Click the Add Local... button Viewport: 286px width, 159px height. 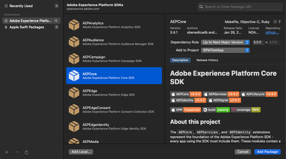coord(81,152)
